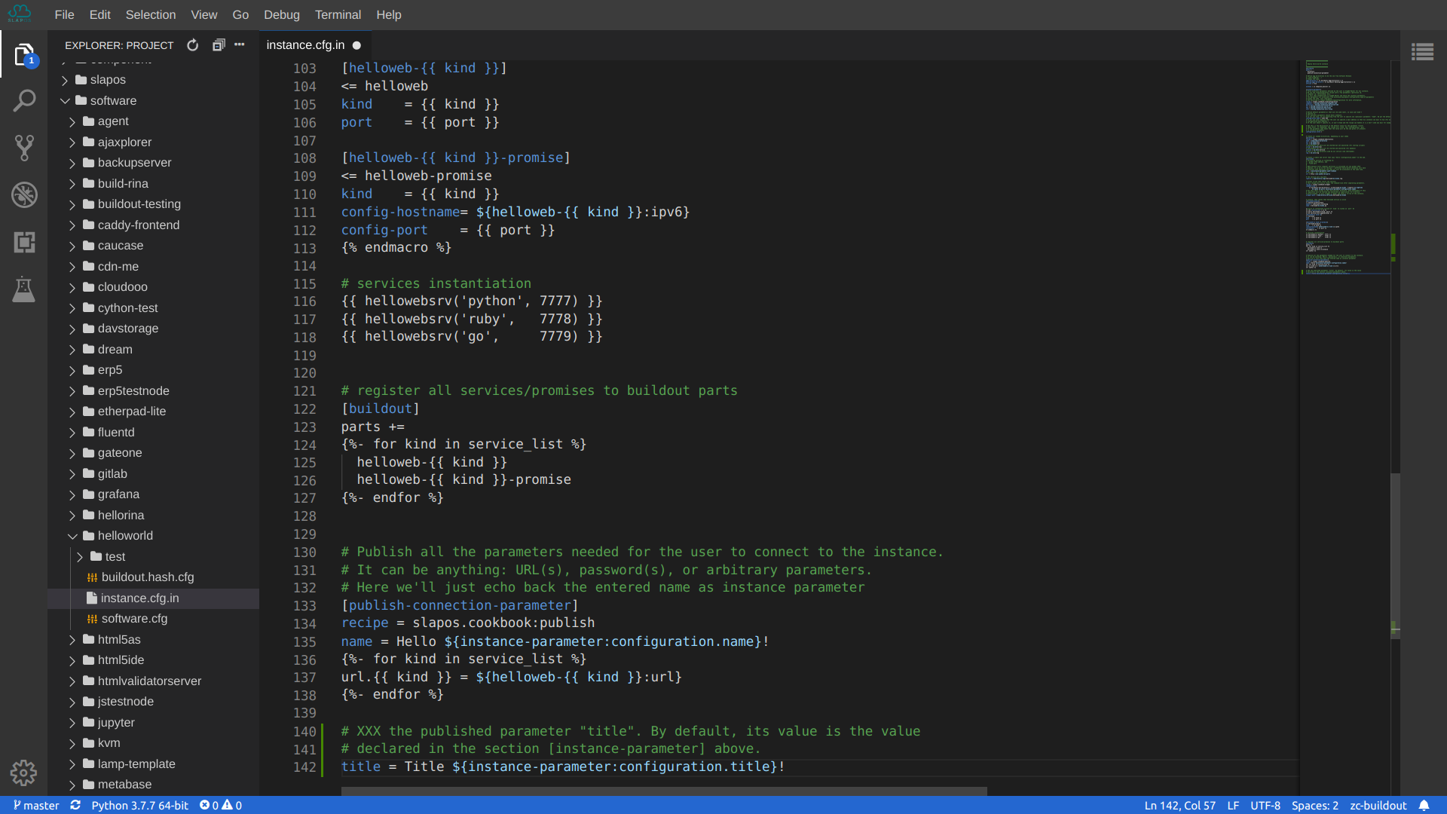Open the Test flask icon

tap(24, 289)
